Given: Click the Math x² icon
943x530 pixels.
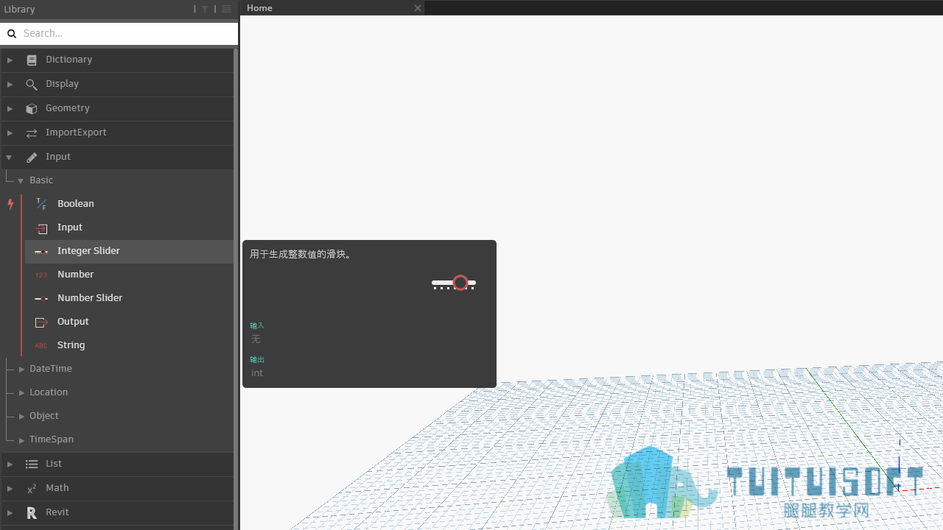Looking at the screenshot, I should [32, 489].
